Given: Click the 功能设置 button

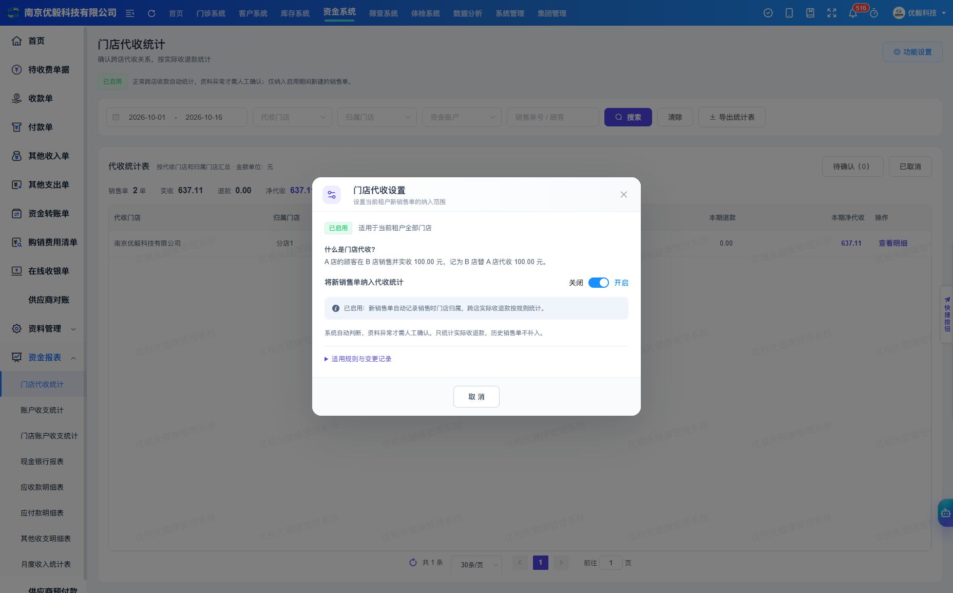Looking at the screenshot, I should [912, 52].
